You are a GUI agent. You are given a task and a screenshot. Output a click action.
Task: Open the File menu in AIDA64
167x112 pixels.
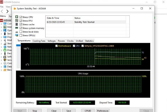click(x=2, y=7)
